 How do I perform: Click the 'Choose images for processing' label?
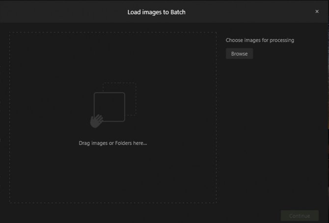coord(260,40)
